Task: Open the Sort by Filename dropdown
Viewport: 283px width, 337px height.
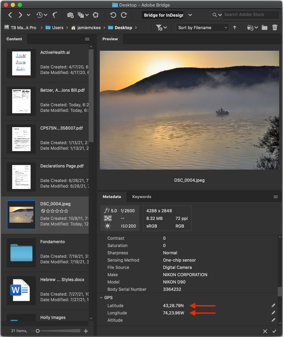Action: pos(203,27)
